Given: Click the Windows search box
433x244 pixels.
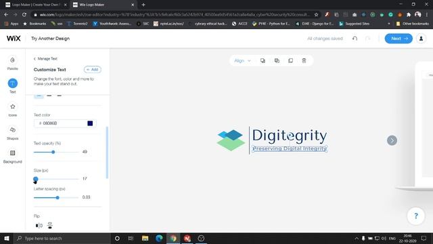Looking at the screenshot, I should click(62, 238).
